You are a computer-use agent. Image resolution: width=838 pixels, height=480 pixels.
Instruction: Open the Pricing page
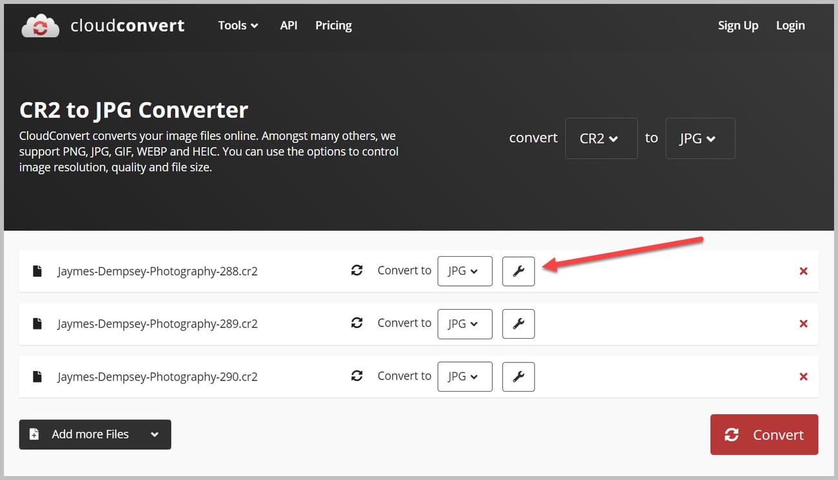[x=333, y=26]
